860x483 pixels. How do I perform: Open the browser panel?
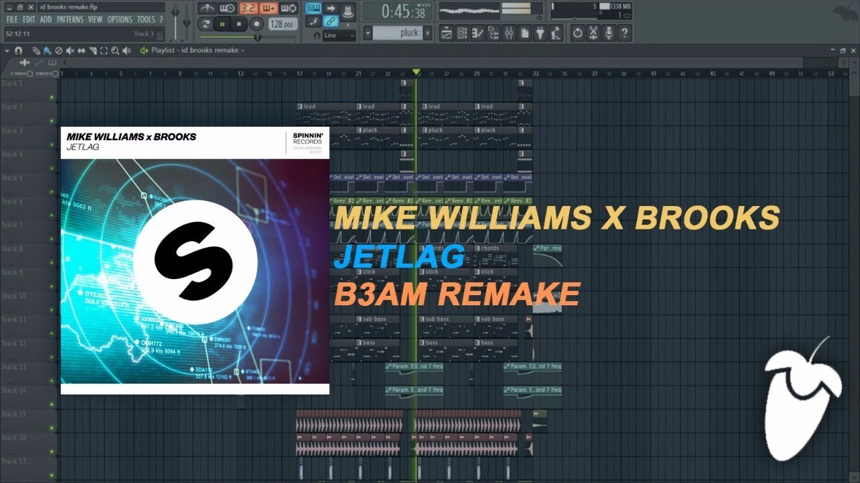pos(493,32)
